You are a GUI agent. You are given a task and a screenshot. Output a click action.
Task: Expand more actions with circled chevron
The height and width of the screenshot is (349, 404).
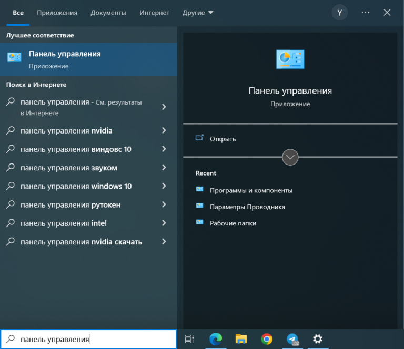(290, 157)
